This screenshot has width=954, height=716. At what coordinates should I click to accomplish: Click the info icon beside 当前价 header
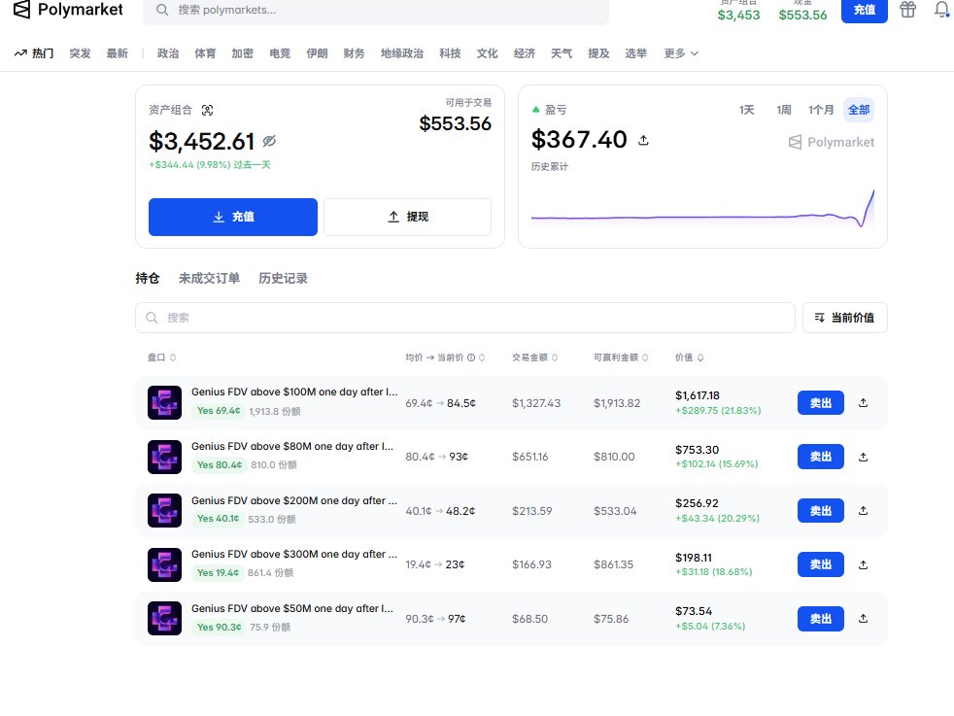(471, 358)
